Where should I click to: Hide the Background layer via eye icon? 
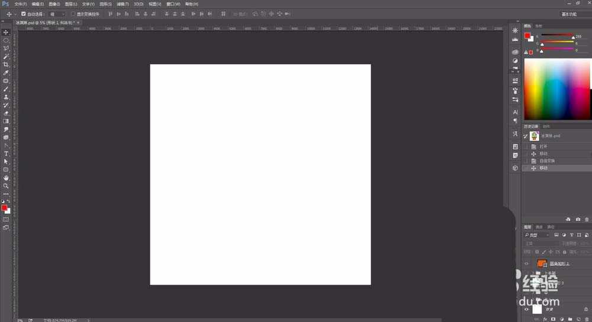526,309
